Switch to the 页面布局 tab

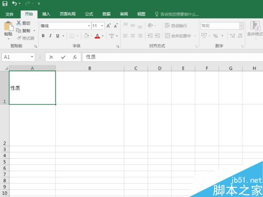point(67,14)
